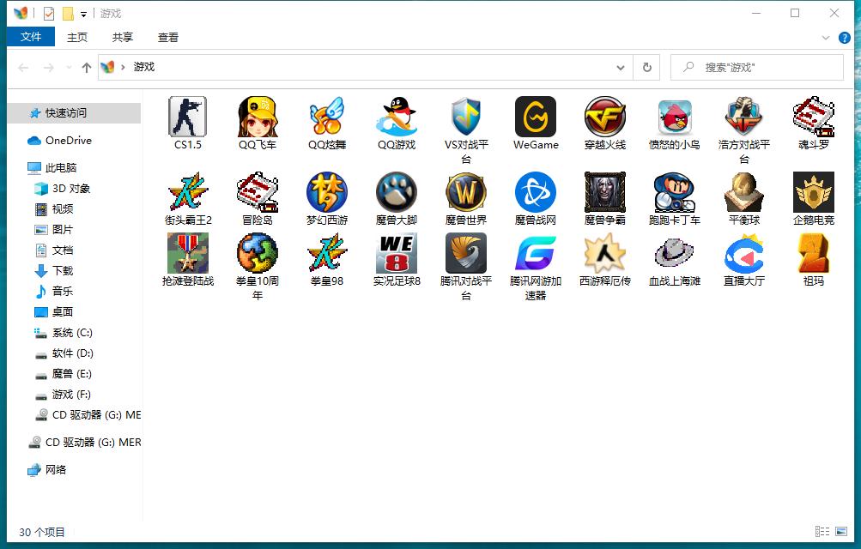Select the 魔兽世界 icon
This screenshot has height=549, width=861.
click(466, 192)
